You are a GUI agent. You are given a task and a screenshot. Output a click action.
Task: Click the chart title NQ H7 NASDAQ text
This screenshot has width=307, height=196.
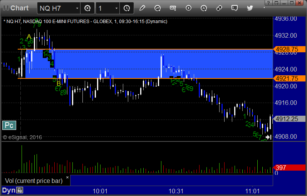pos(86,21)
